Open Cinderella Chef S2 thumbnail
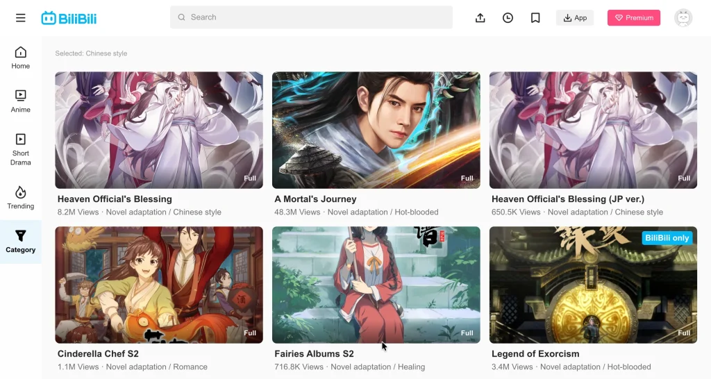Viewport: 711px width, 379px height. click(159, 285)
